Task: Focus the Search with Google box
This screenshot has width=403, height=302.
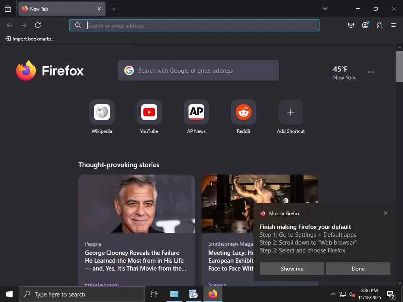Action: (x=198, y=70)
